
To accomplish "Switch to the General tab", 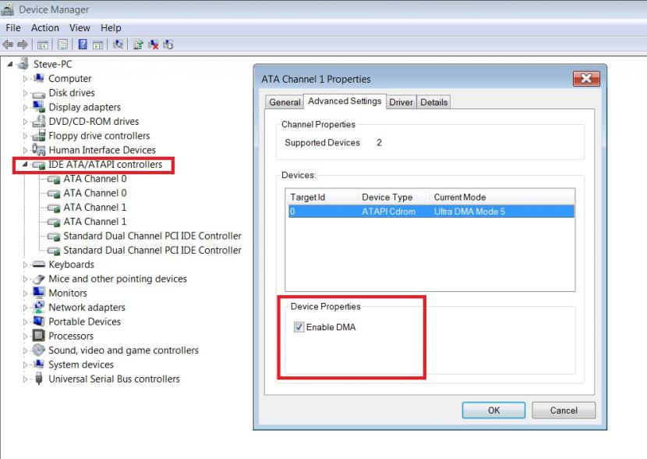I will [x=285, y=102].
